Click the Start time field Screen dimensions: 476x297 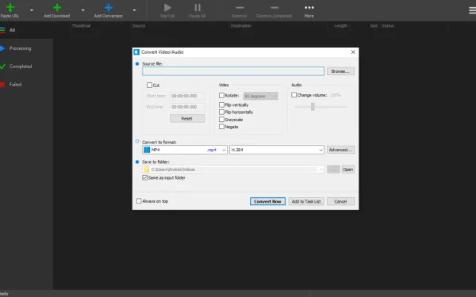pyautogui.click(x=187, y=96)
